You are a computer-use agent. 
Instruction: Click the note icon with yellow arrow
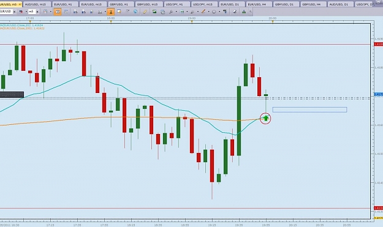(119, 12)
